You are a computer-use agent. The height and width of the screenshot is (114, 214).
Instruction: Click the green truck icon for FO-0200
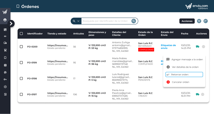pos(198,47)
